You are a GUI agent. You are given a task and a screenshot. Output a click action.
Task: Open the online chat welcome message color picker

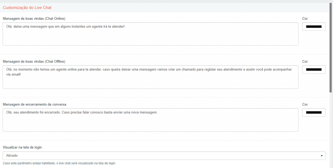[314, 27]
